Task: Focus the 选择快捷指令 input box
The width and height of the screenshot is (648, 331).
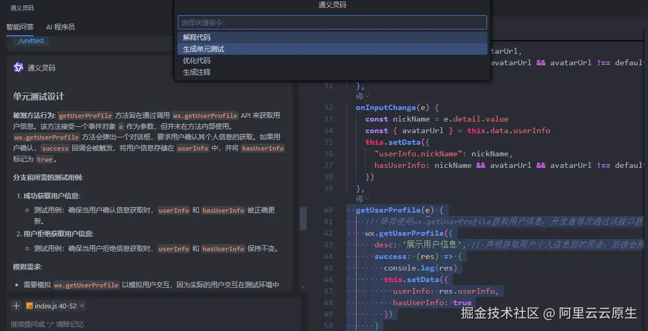Action: 332,23
